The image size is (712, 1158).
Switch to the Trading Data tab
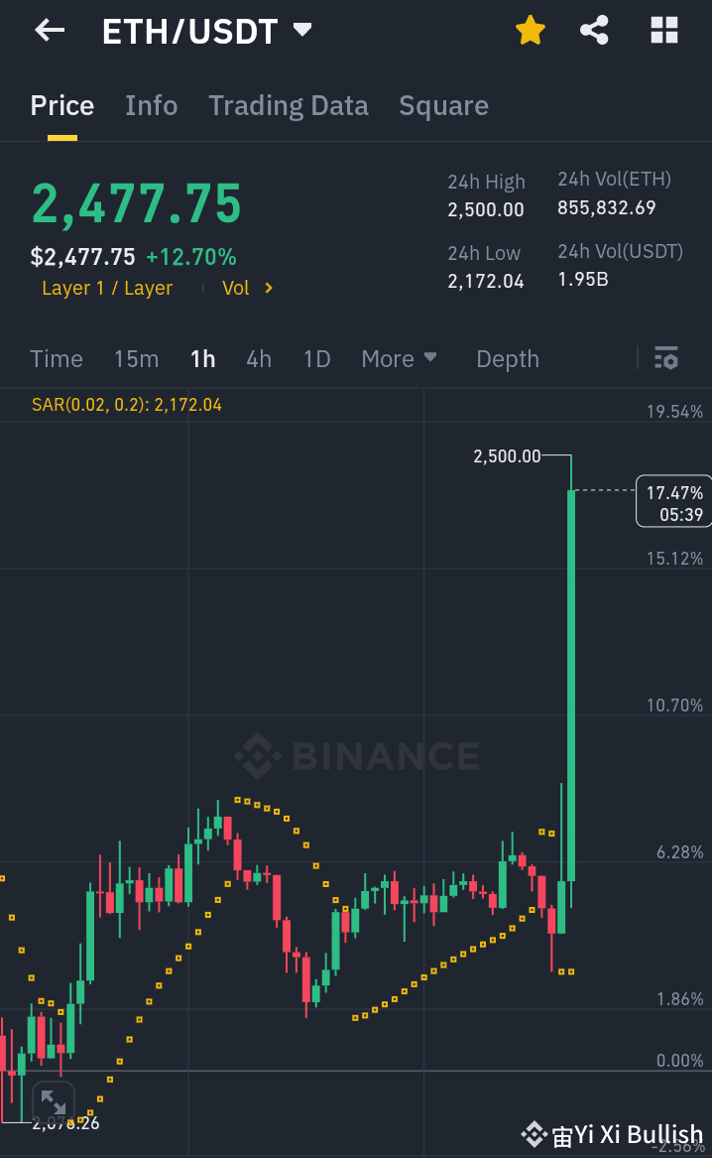(288, 105)
